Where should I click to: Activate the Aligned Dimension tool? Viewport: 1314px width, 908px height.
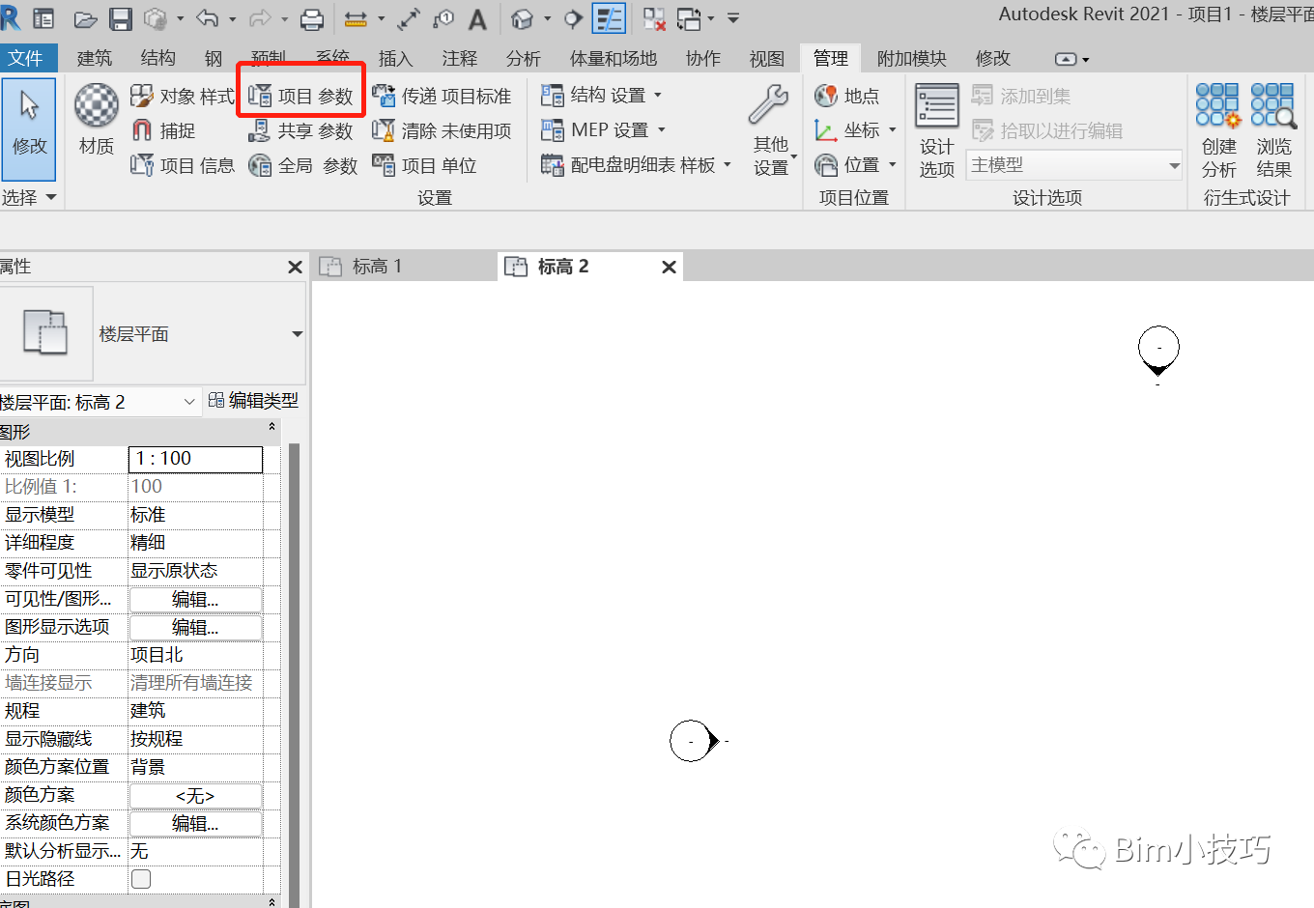(x=409, y=18)
